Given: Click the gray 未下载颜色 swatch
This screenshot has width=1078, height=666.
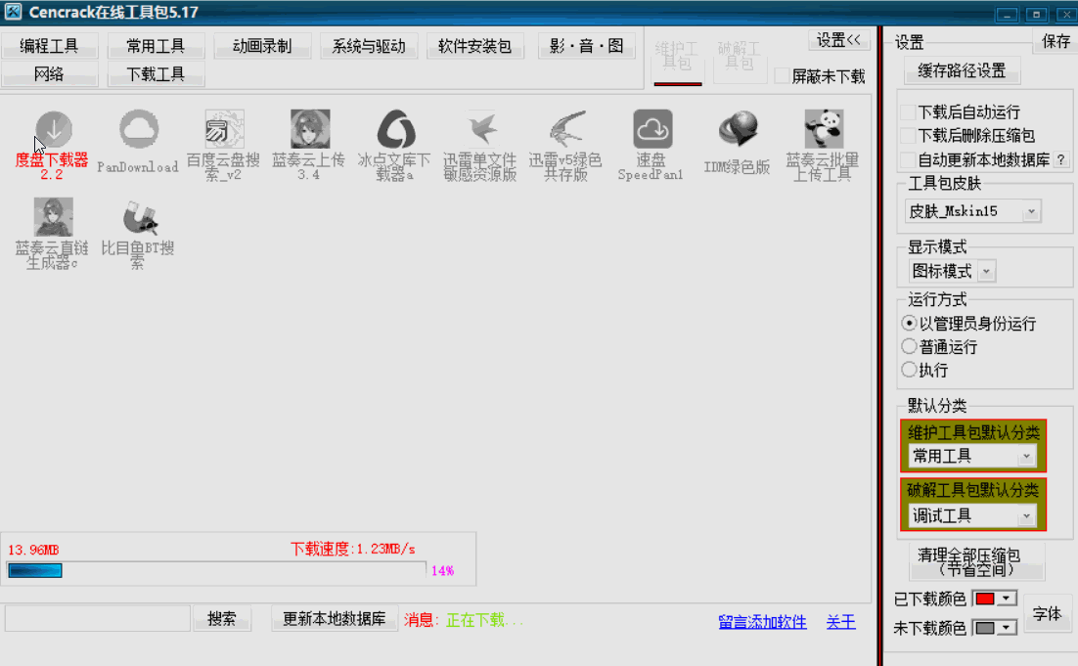Looking at the screenshot, I should [x=985, y=628].
